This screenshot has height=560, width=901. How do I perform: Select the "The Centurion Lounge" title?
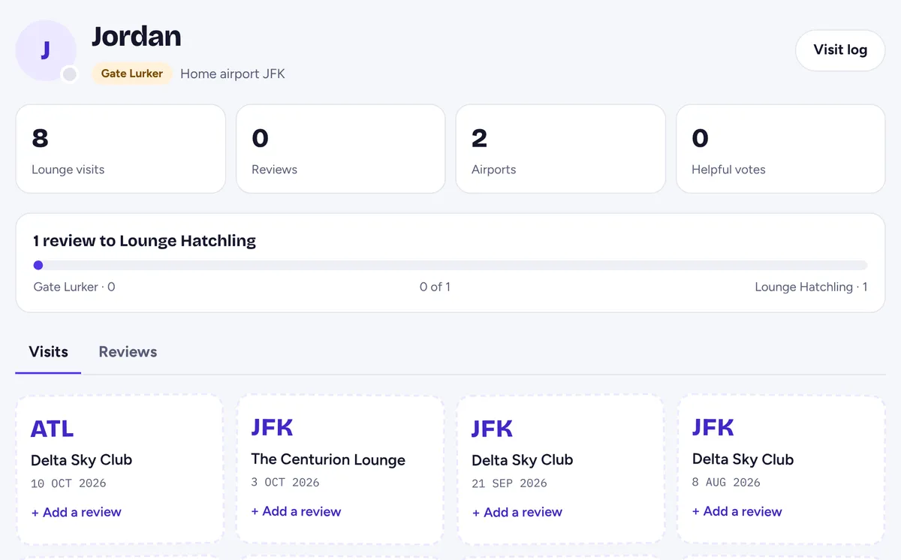328,459
